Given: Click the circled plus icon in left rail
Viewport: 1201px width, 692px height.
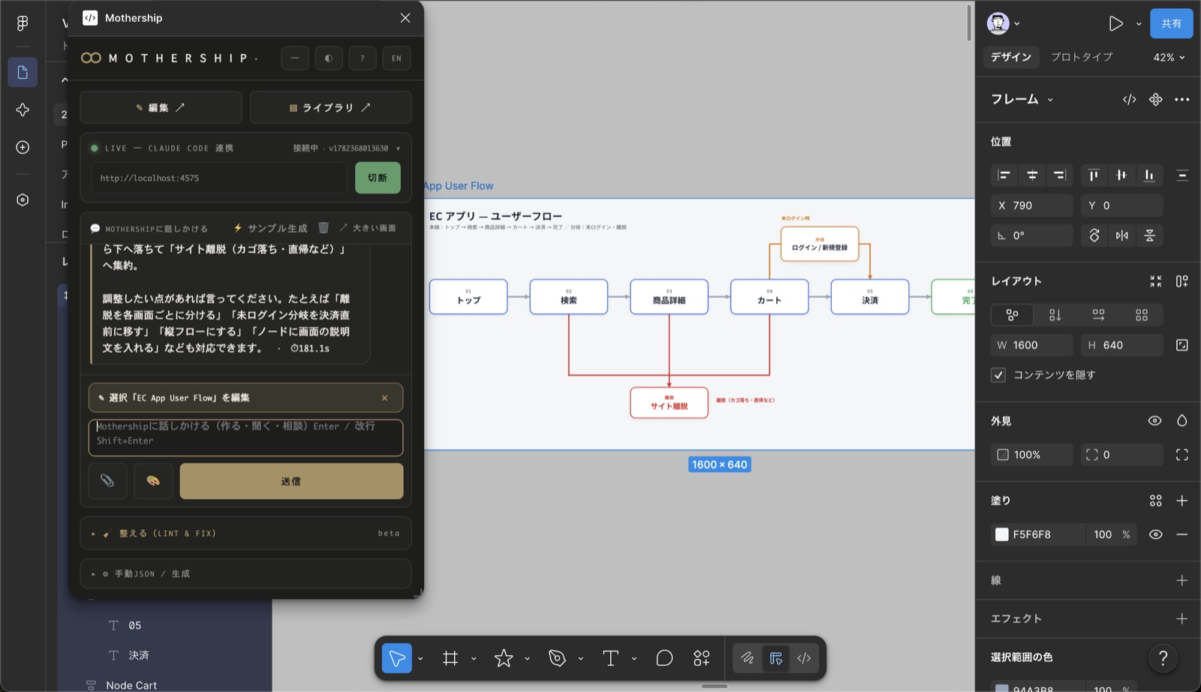Looking at the screenshot, I should tap(23, 147).
